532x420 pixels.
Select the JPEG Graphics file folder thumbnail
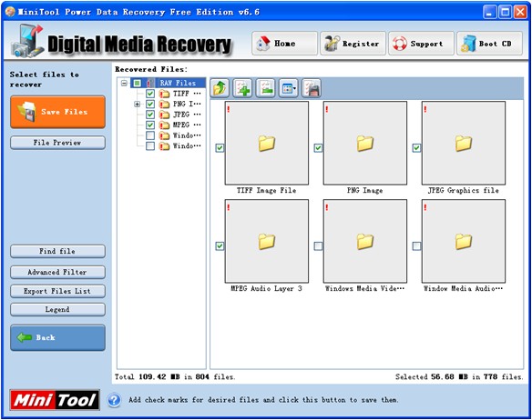point(464,144)
